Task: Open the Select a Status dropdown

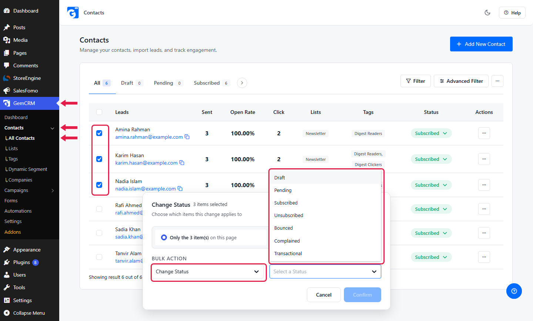Action: click(325, 271)
